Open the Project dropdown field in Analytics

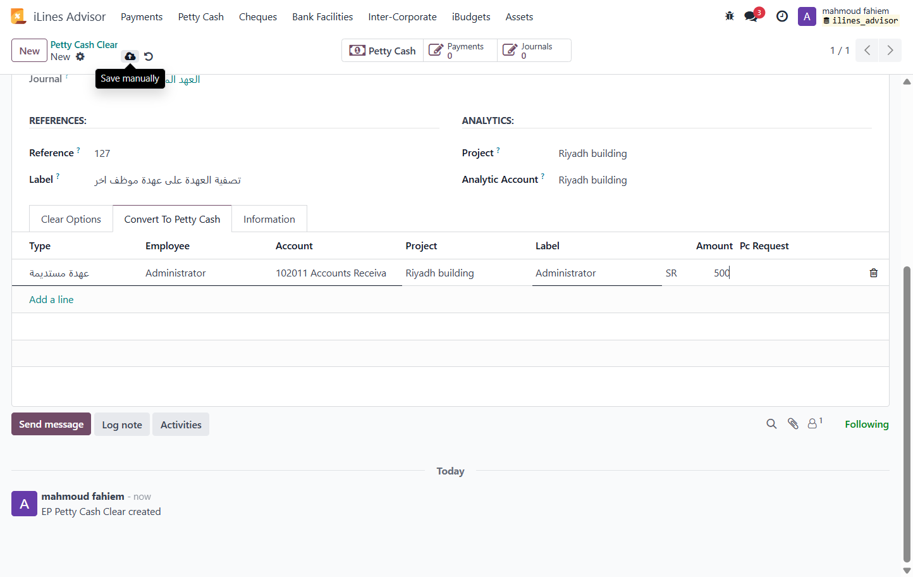coord(714,153)
